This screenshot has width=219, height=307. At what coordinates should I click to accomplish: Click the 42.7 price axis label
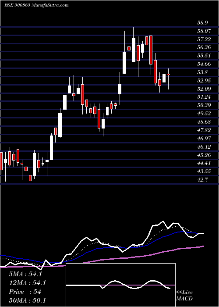tap(202, 180)
